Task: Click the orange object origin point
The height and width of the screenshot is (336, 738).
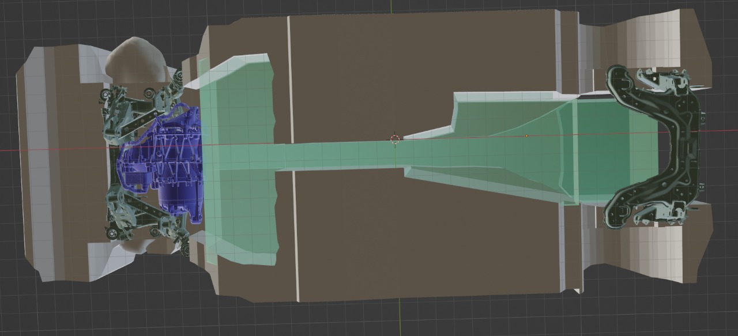Action: coord(526,135)
